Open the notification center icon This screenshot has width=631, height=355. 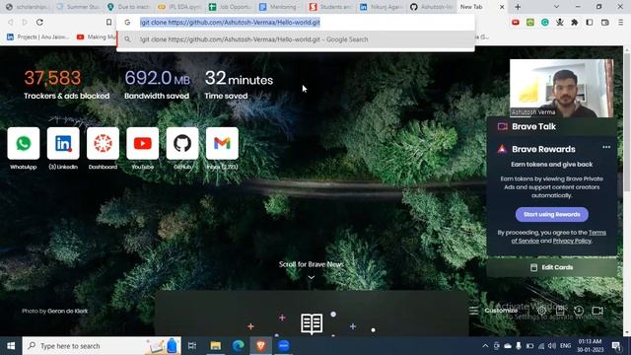point(616,346)
